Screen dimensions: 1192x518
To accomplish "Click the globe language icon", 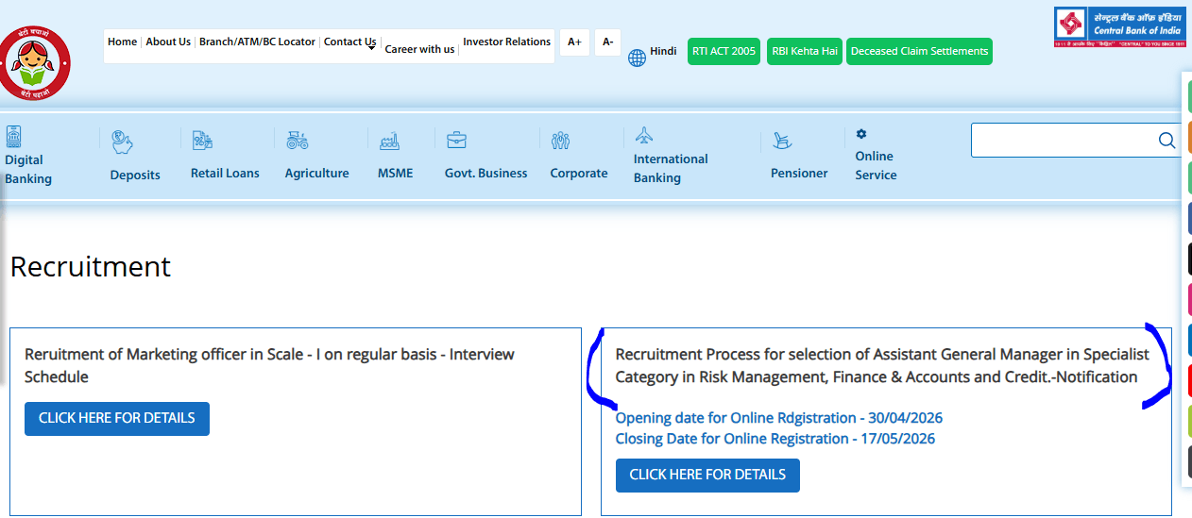I will point(638,58).
